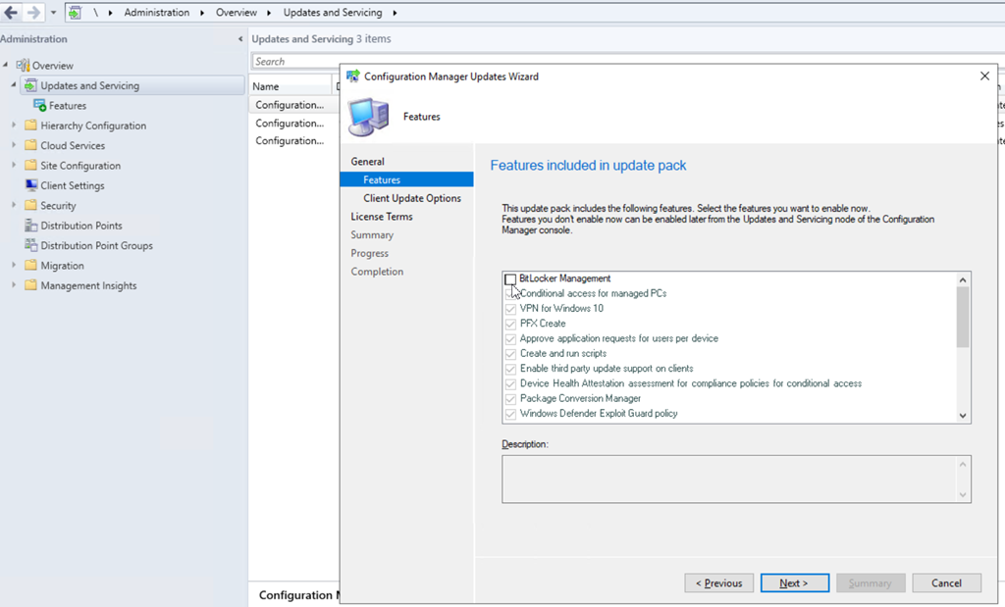The image size is (1005, 607).
Task: Sort by the Name column header
Action: (x=291, y=86)
